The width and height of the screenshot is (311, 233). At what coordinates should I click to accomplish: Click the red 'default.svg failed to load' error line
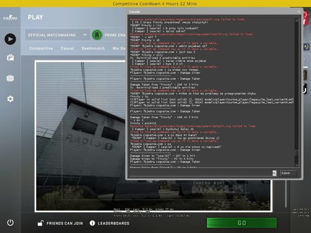193,126
